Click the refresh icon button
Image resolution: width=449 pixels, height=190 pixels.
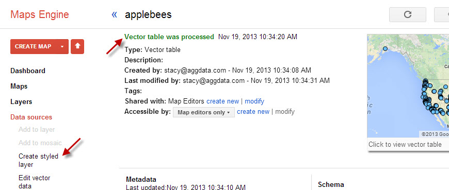[x=408, y=14]
